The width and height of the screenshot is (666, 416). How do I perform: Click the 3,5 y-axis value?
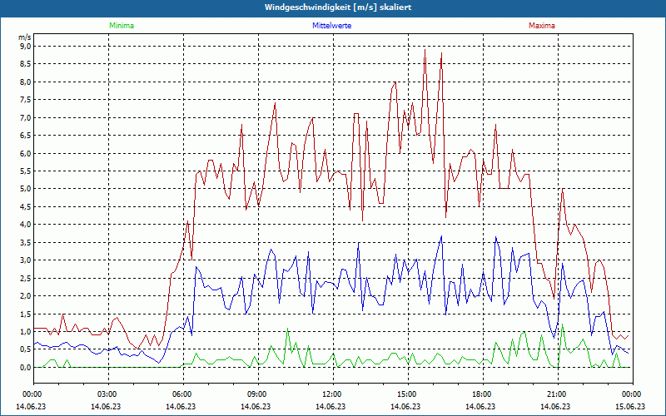pyautogui.click(x=26, y=242)
